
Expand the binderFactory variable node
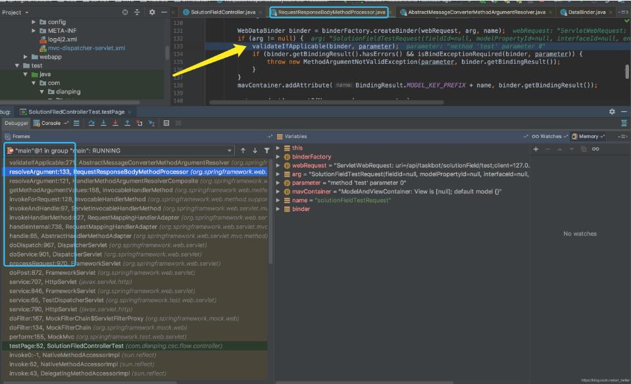click(x=278, y=157)
